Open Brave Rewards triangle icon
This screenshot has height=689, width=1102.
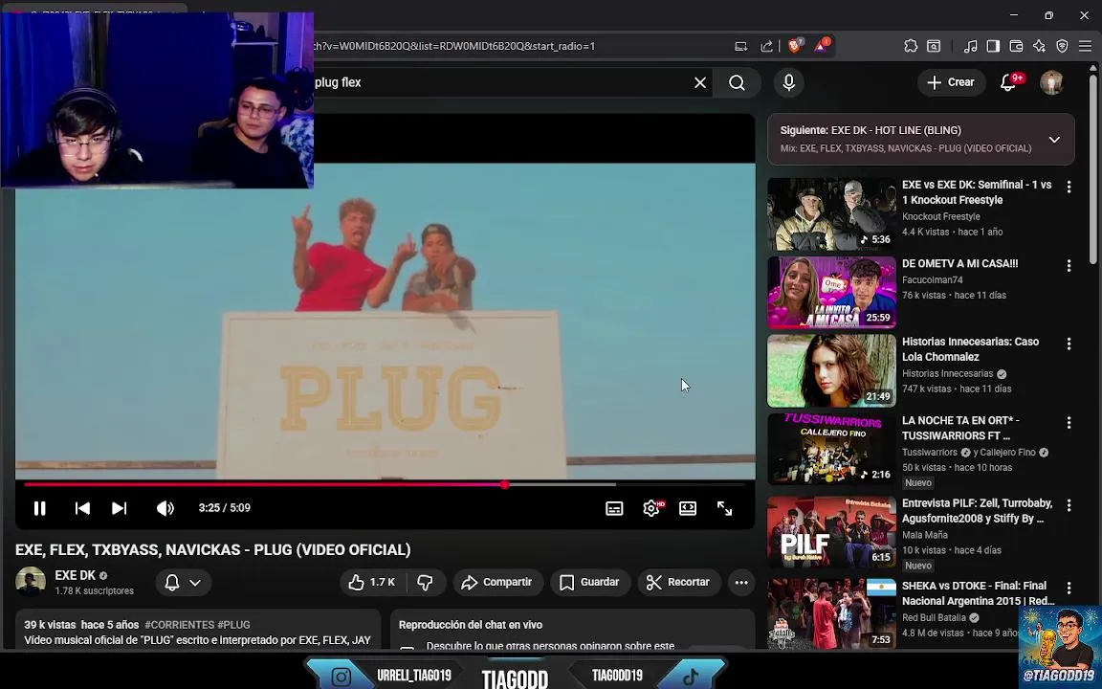pos(821,46)
